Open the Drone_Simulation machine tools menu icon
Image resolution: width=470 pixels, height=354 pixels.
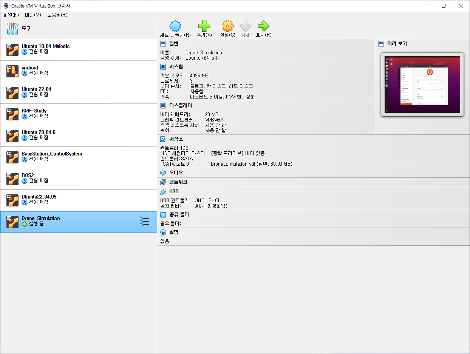coord(144,222)
